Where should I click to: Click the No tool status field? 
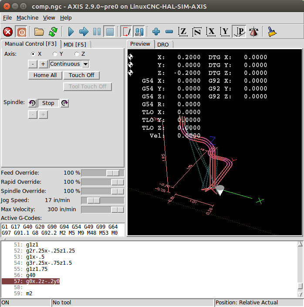132,303
